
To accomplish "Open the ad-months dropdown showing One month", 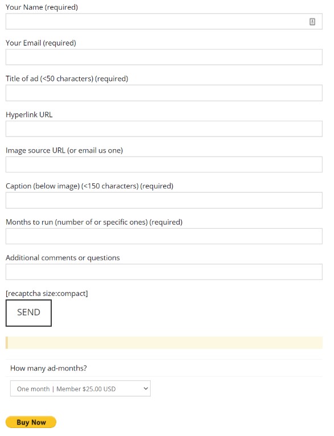I will tap(80, 388).
